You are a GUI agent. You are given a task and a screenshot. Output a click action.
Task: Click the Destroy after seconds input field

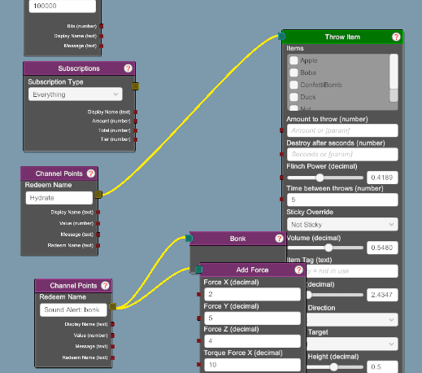pyautogui.click(x=342, y=154)
